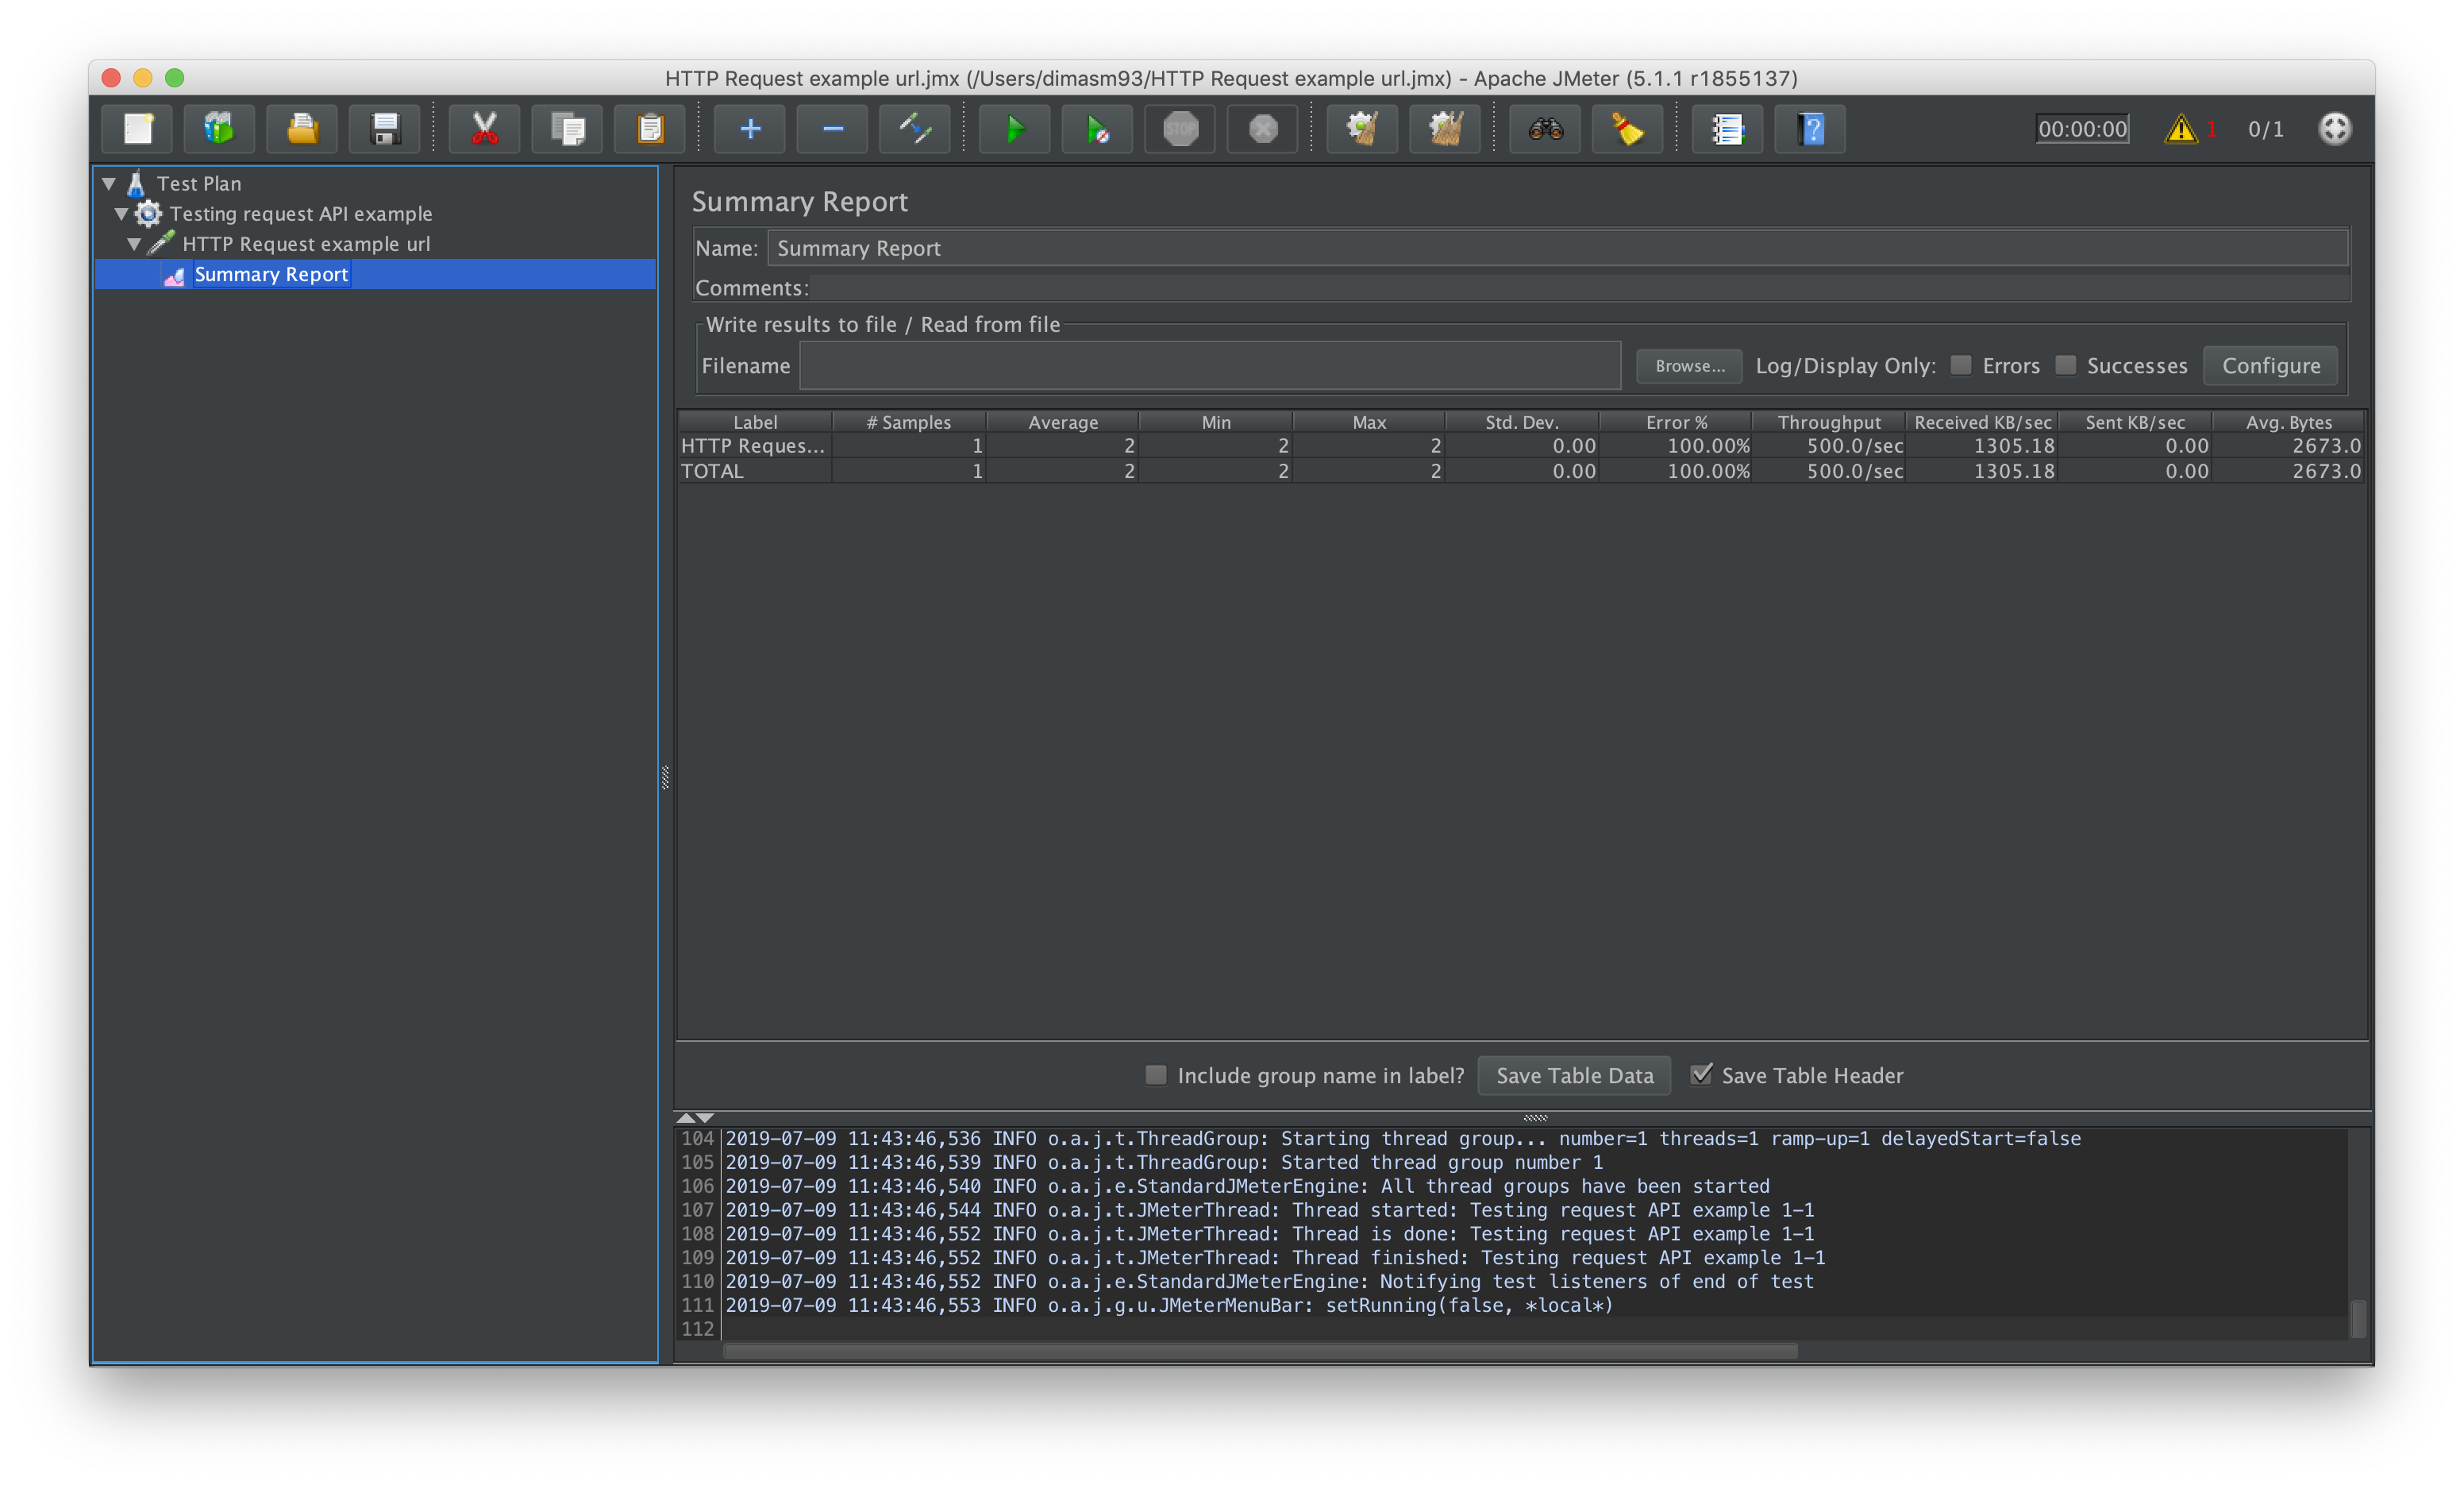Viewport: 2464px width, 1485px height.
Task: Click the yellow warning triangle log indicator
Action: (x=2181, y=129)
